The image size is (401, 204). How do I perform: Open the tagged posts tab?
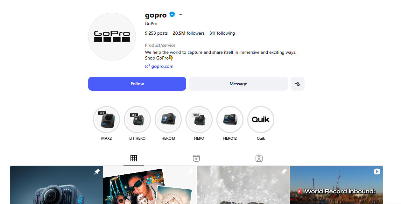coord(259,158)
